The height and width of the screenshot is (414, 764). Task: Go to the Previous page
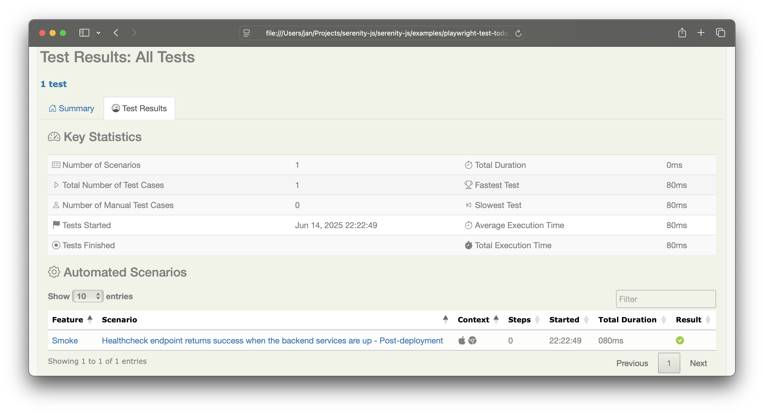point(632,363)
